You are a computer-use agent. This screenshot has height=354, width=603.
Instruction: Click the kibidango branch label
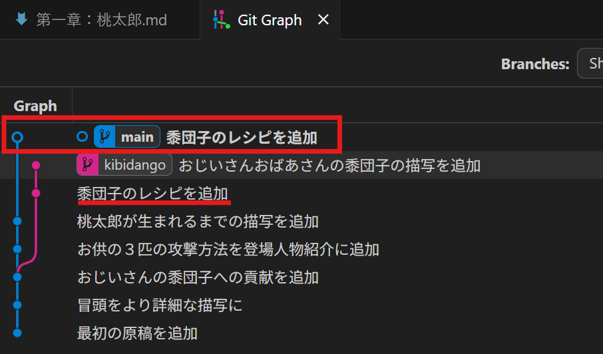pos(124,165)
